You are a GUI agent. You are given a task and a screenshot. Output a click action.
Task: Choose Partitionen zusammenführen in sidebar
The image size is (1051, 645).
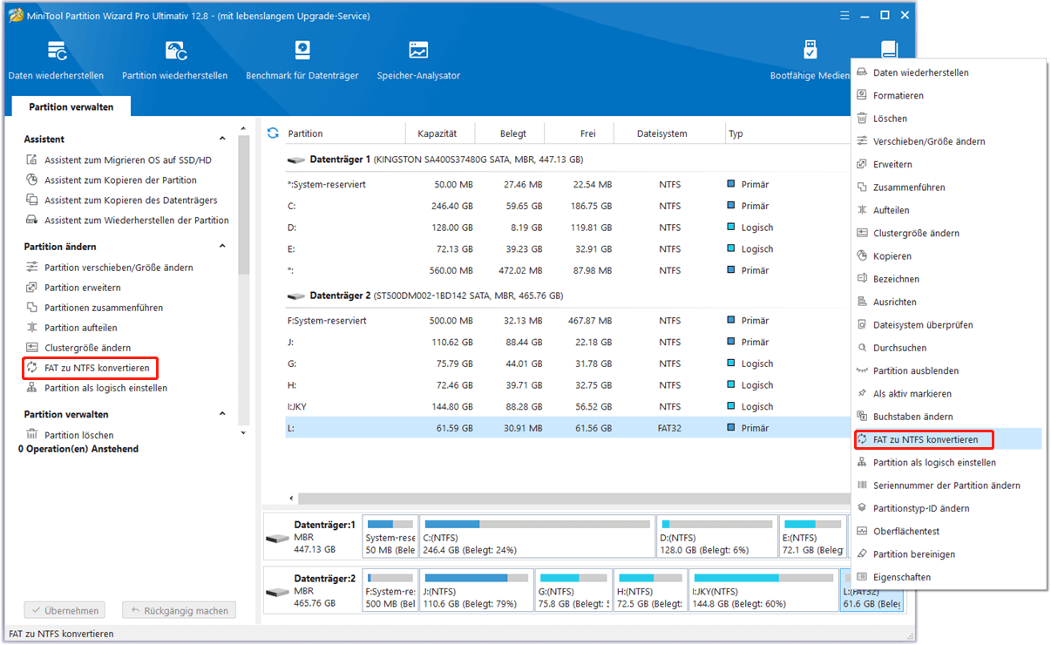click(x=94, y=308)
